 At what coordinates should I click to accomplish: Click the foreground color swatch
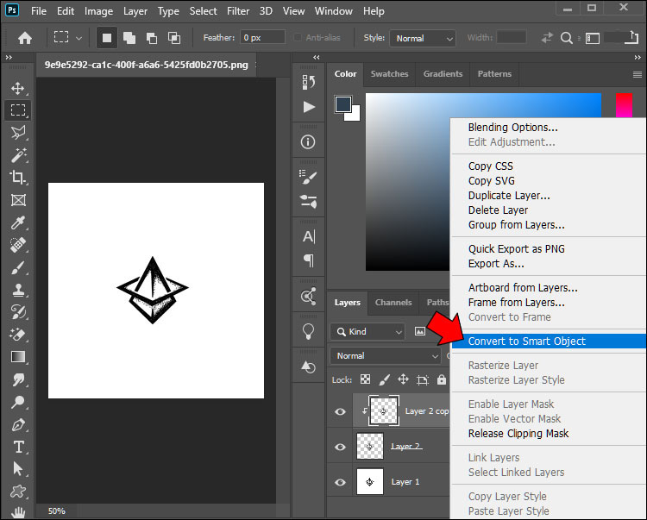(x=342, y=104)
